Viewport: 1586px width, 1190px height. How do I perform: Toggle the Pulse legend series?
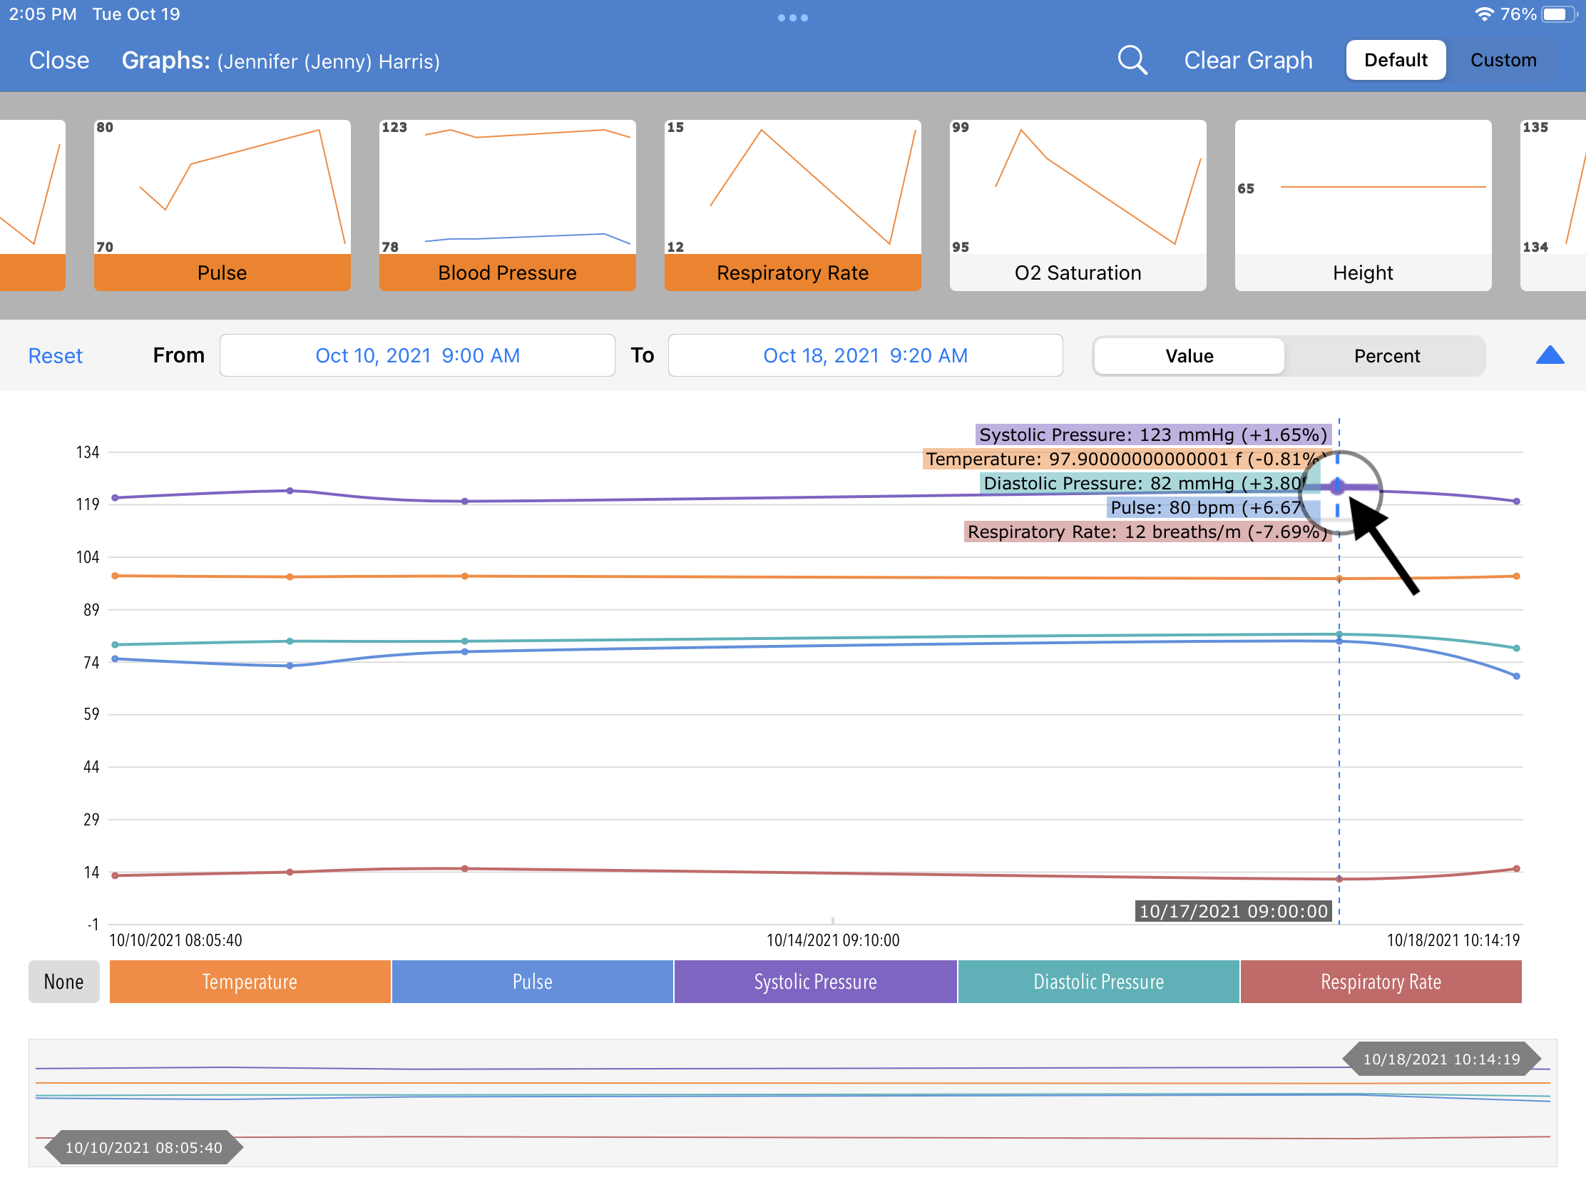[532, 981]
